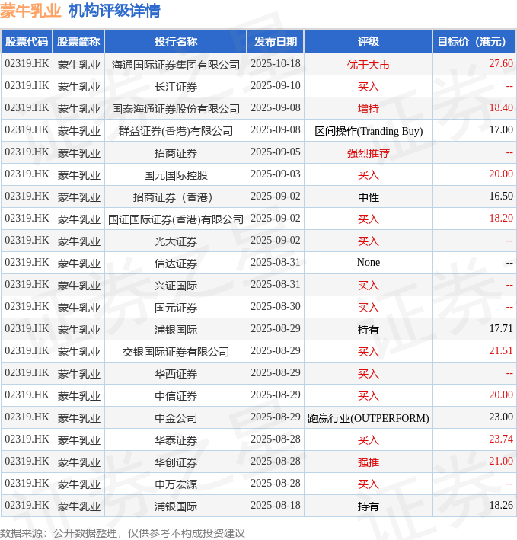The image size is (517, 540).
Task: Click the 23.74 target price
Action: click(500, 439)
